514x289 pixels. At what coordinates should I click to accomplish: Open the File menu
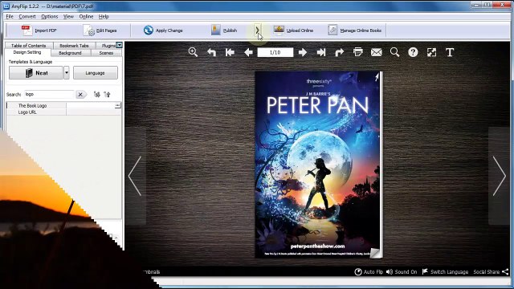pyautogui.click(x=10, y=16)
